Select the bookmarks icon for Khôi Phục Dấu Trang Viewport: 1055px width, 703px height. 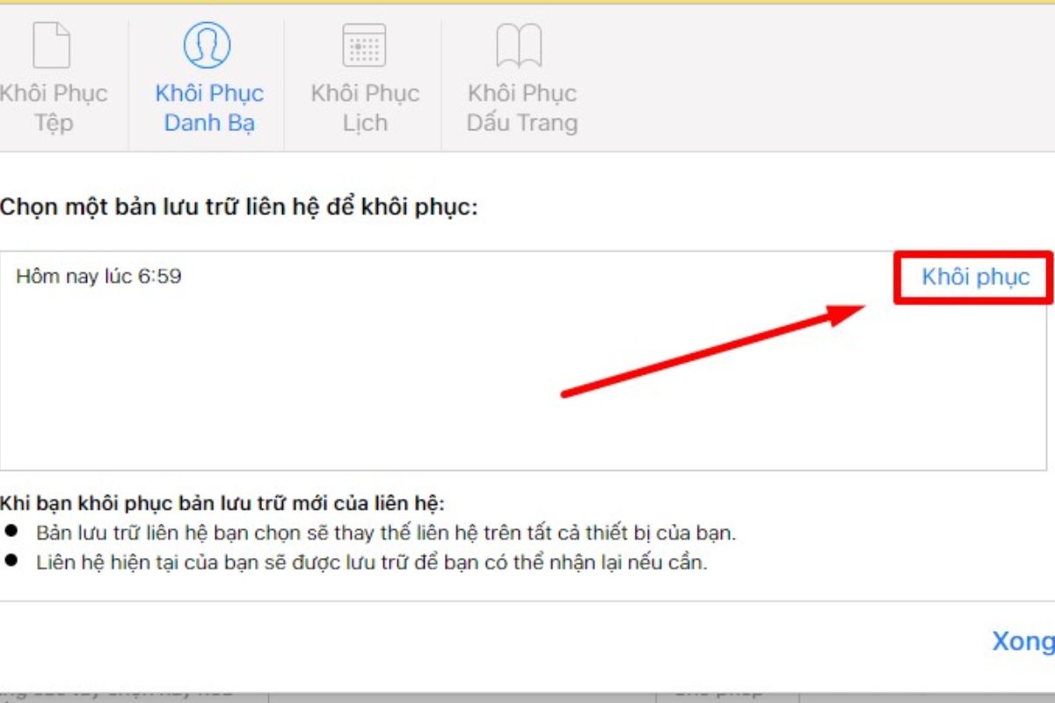(520, 44)
